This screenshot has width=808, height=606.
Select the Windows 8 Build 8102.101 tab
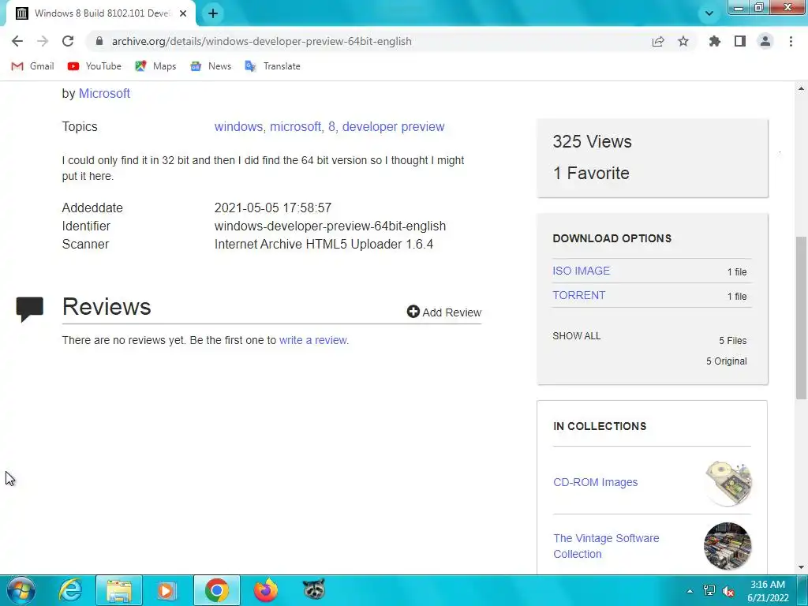tap(101, 13)
